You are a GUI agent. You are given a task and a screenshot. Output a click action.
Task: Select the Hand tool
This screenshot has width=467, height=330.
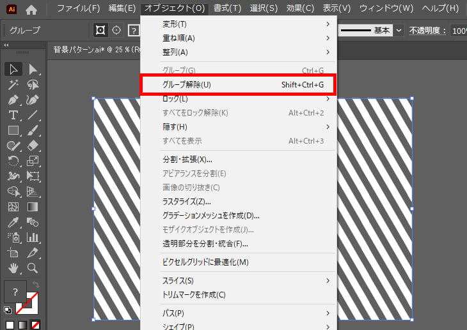coord(13,267)
